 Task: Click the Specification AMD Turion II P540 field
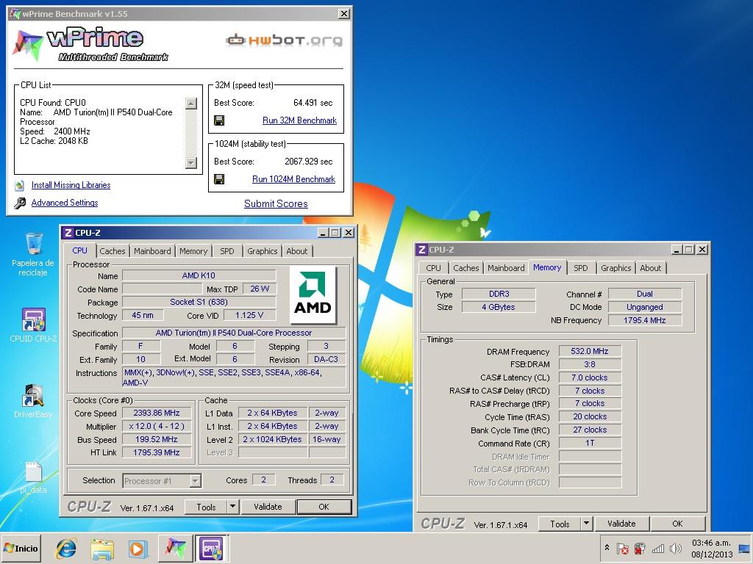(x=233, y=333)
